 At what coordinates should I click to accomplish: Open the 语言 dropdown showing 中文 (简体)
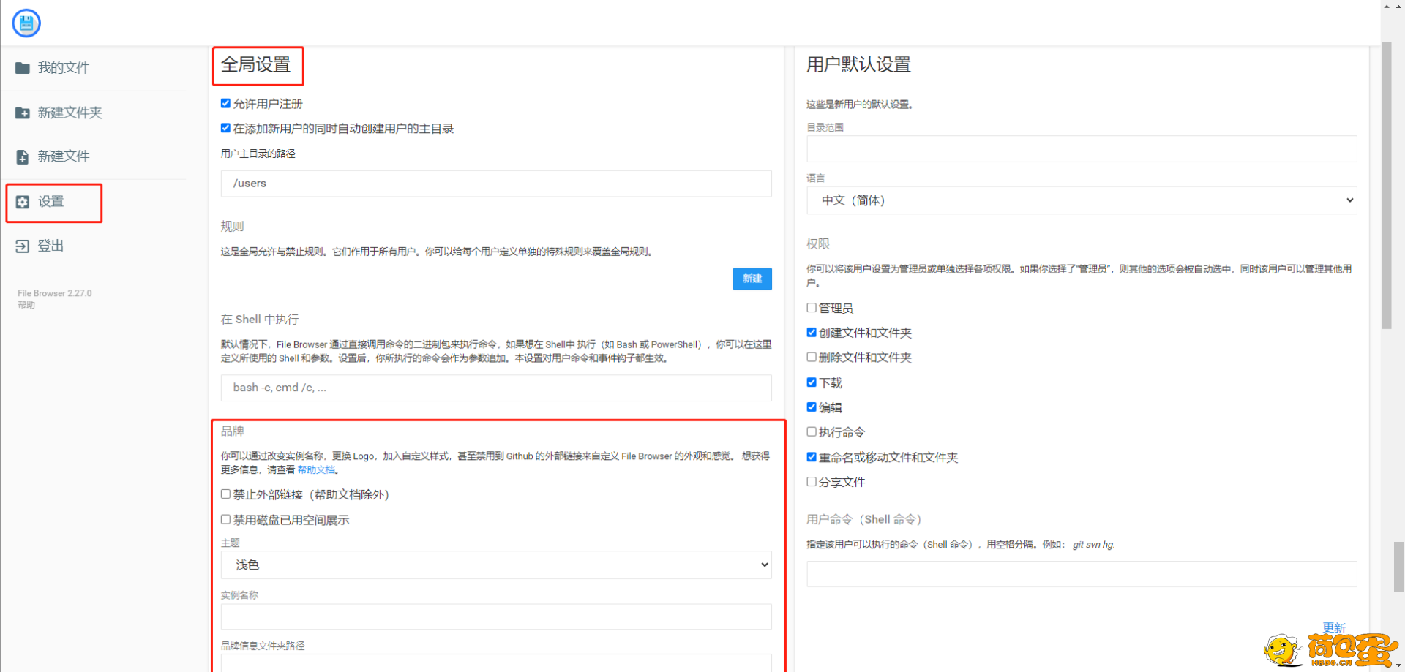(1082, 200)
